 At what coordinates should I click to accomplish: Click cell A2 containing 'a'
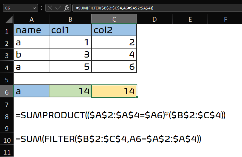pyautogui.click(x=31, y=42)
